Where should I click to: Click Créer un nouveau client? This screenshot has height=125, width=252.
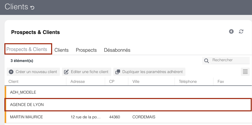coord(33,72)
